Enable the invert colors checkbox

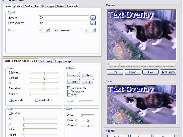pos(37,100)
